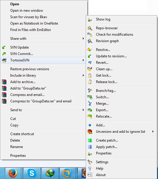Image resolution: width=158 pixels, height=179 pixels.
Task: Click the Repo-browser magnifier icon
Action: (90, 28)
